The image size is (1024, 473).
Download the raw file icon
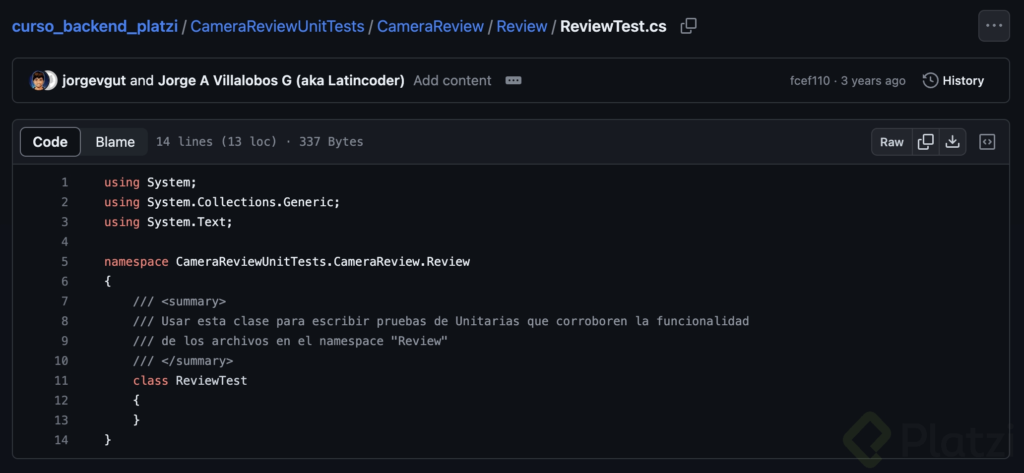pyautogui.click(x=953, y=142)
